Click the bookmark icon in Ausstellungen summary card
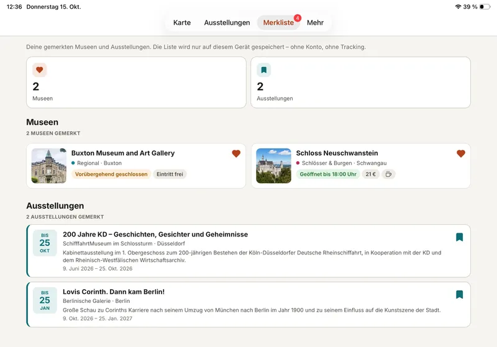This screenshot has width=497, height=347. 263,70
